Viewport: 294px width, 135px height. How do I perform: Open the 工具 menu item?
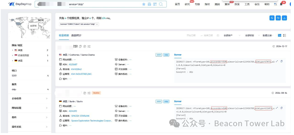point(247,4)
